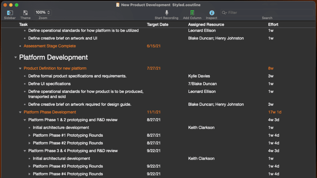Collapse the Platform Phase Development group
The width and height of the screenshot is (317, 178).
coord(20,112)
